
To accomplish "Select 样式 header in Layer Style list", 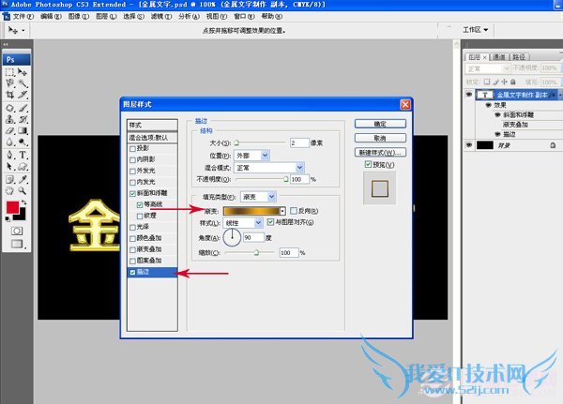I will point(152,125).
